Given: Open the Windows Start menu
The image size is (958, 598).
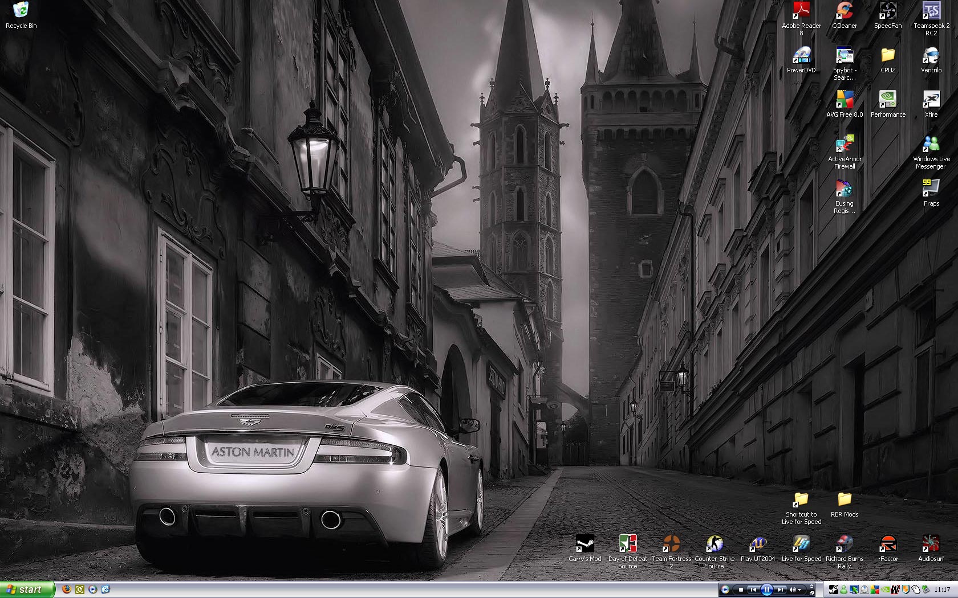Looking at the screenshot, I should (27, 589).
